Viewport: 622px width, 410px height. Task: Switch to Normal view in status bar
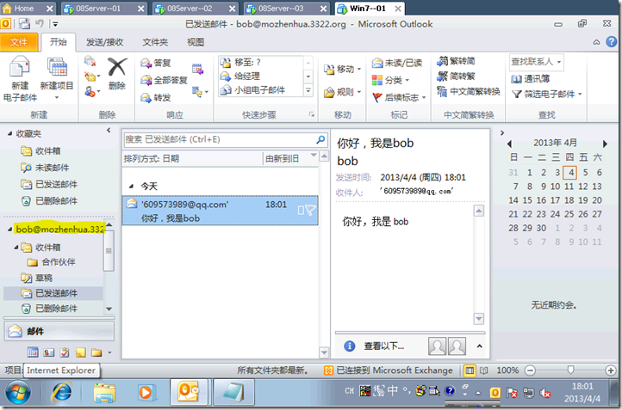pos(470,370)
